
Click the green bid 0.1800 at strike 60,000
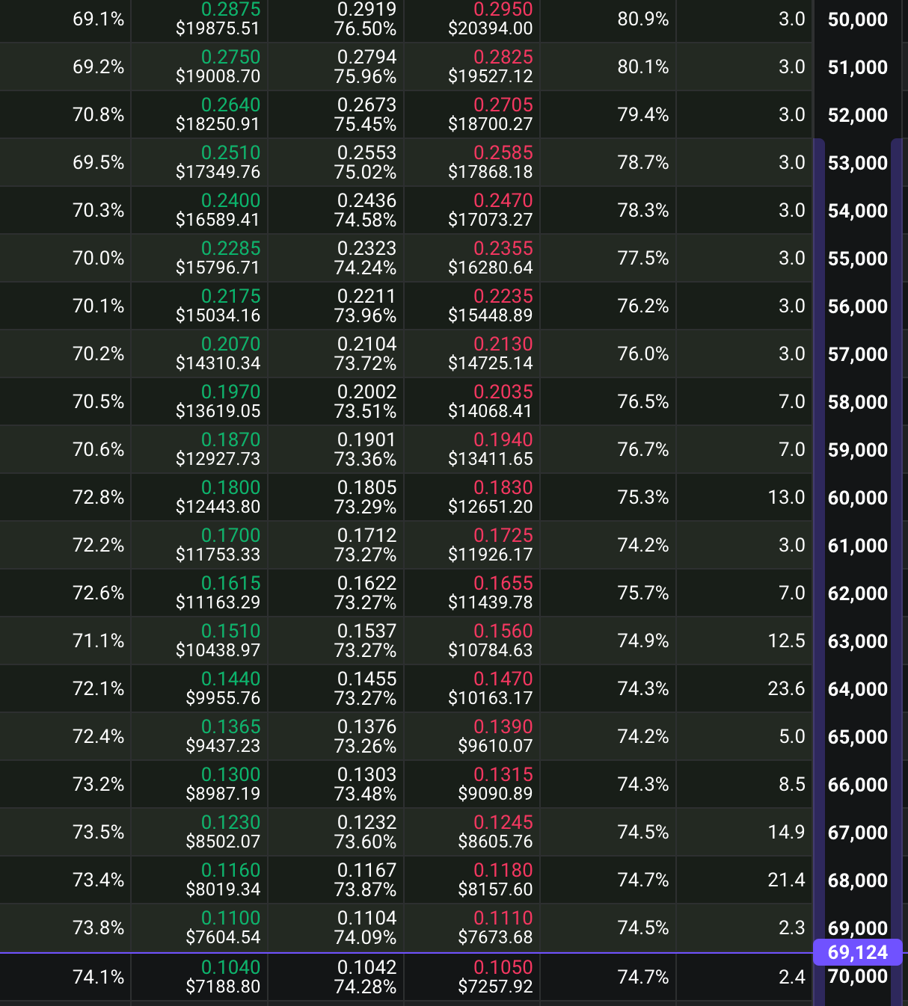click(232, 487)
